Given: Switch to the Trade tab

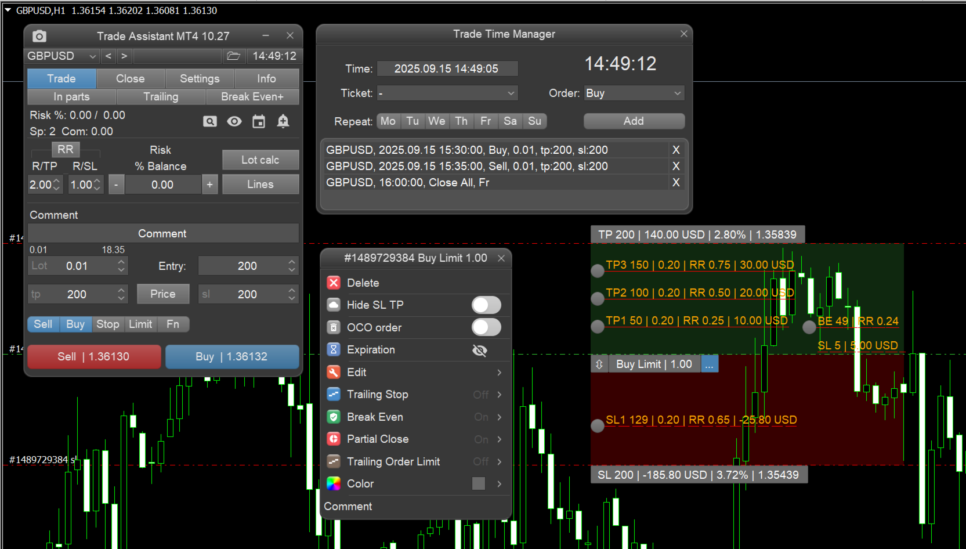Looking at the screenshot, I should pos(61,78).
